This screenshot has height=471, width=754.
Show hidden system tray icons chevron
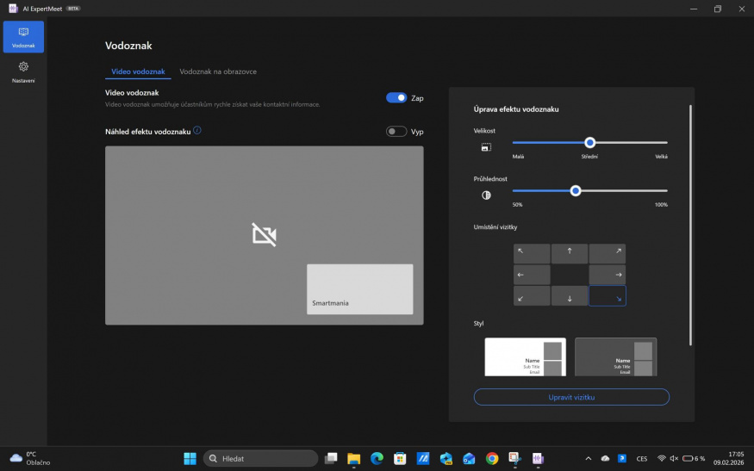pyautogui.click(x=589, y=458)
